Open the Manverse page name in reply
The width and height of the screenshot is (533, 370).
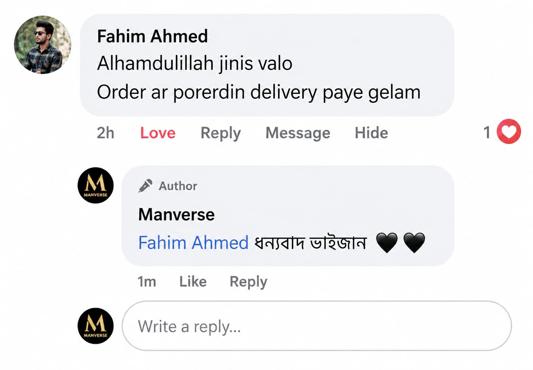(176, 215)
